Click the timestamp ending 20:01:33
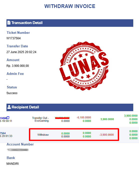This screenshot has height=171, width=139. coord(6,136)
